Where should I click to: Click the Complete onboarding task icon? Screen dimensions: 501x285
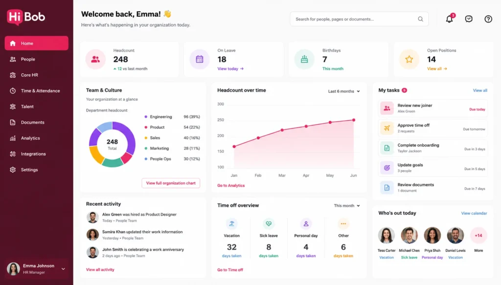tap(387, 148)
